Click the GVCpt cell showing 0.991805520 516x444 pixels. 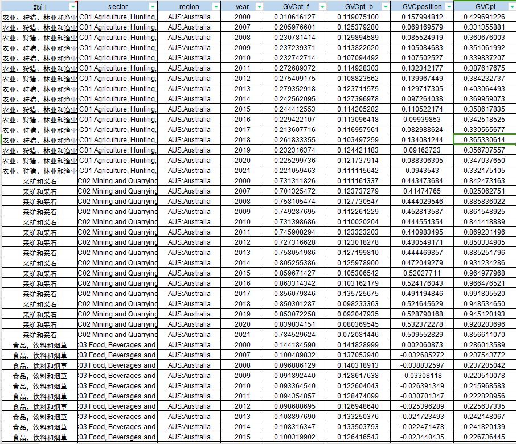click(x=484, y=294)
